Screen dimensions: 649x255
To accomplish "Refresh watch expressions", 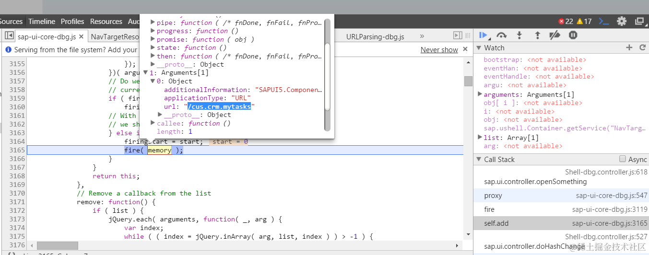I will point(643,47).
